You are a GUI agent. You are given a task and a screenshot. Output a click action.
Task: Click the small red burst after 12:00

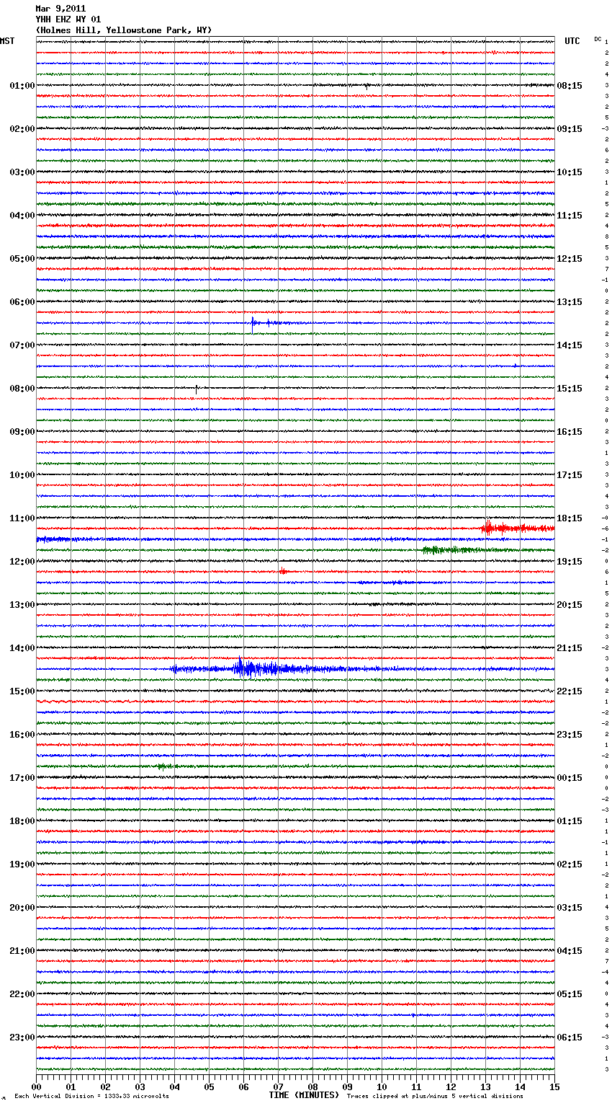coord(283,571)
